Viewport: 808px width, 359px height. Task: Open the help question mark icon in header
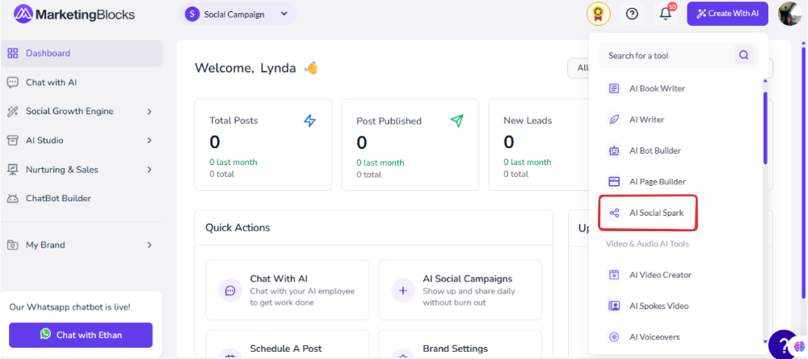point(632,14)
